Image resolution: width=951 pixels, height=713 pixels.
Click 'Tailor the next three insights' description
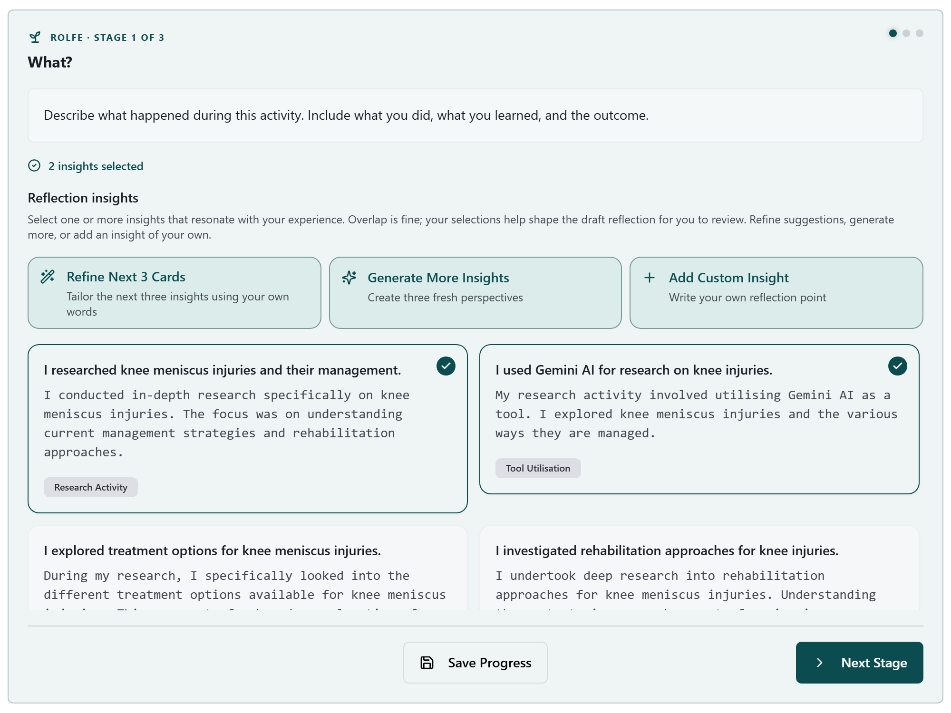click(x=178, y=304)
